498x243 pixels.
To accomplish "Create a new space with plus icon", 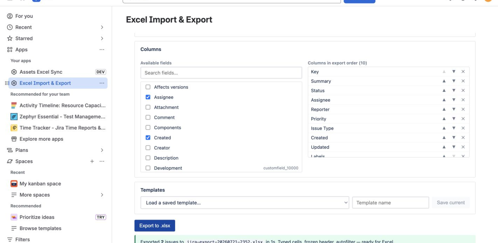I will (92, 161).
